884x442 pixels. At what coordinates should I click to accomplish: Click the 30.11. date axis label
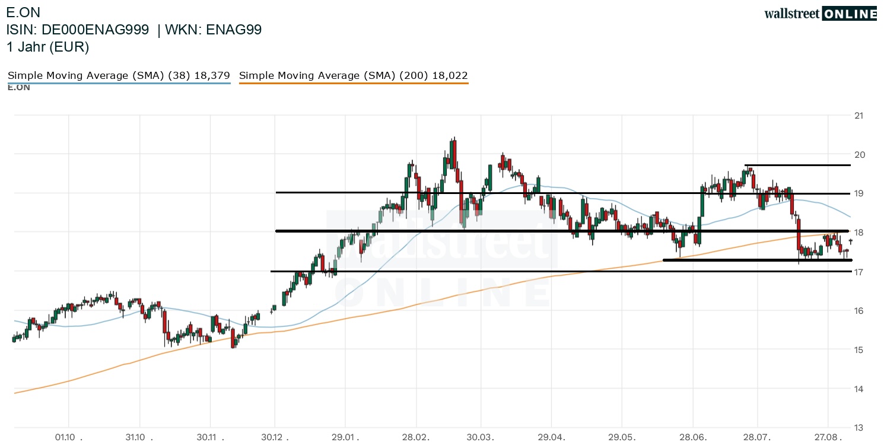pyautogui.click(x=209, y=437)
